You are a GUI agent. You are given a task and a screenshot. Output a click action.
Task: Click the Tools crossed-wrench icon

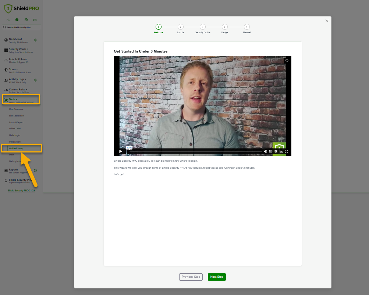6,100
